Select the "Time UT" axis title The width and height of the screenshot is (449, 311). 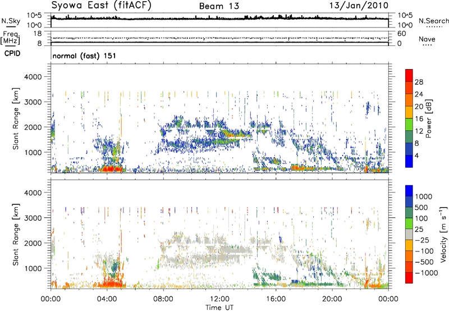pyautogui.click(x=219, y=307)
